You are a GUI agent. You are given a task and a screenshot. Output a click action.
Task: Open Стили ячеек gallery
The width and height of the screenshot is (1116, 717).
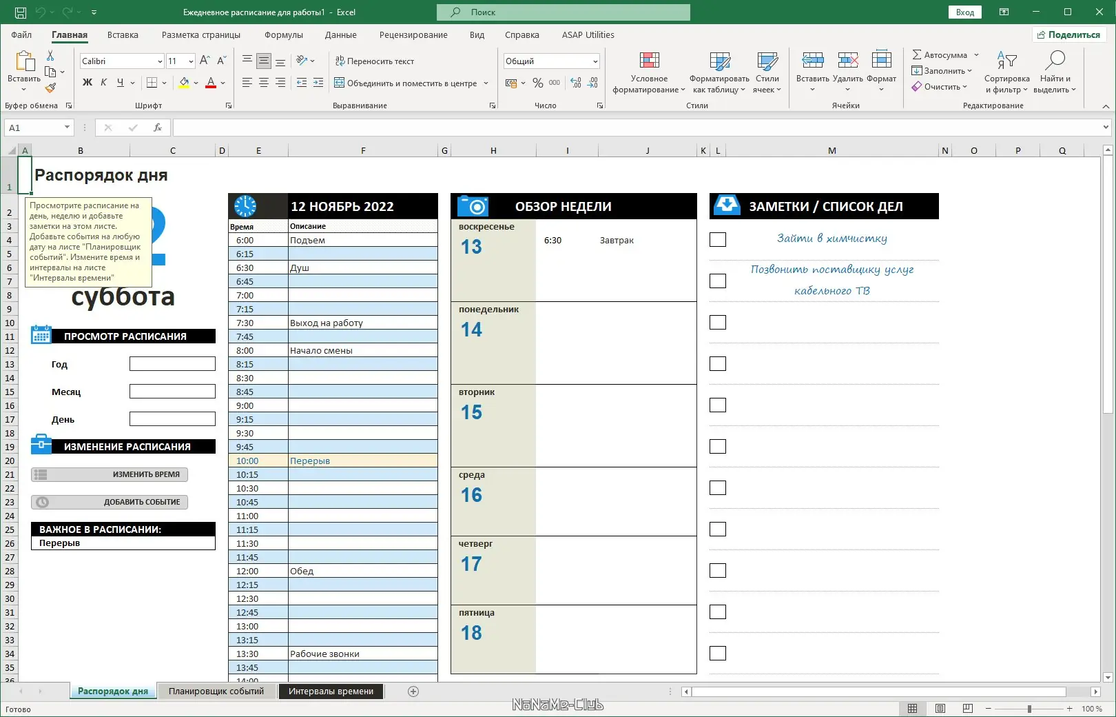(767, 72)
